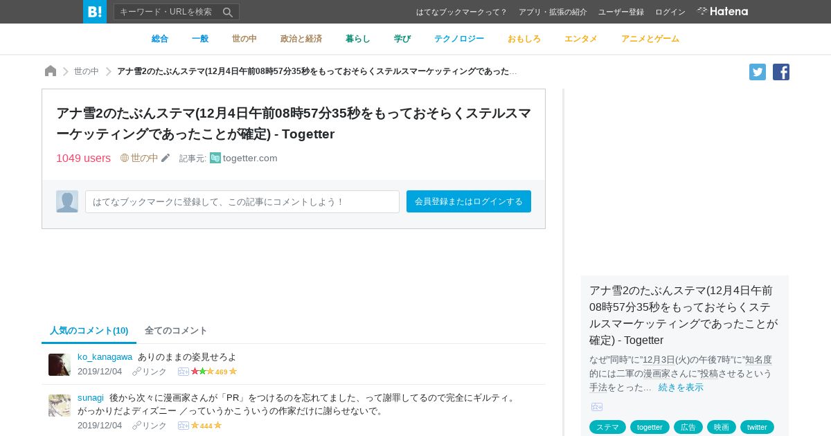This screenshot has height=436, width=831.
Task: Click sunagi's 444 stars count
Action: click(x=206, y=426)
